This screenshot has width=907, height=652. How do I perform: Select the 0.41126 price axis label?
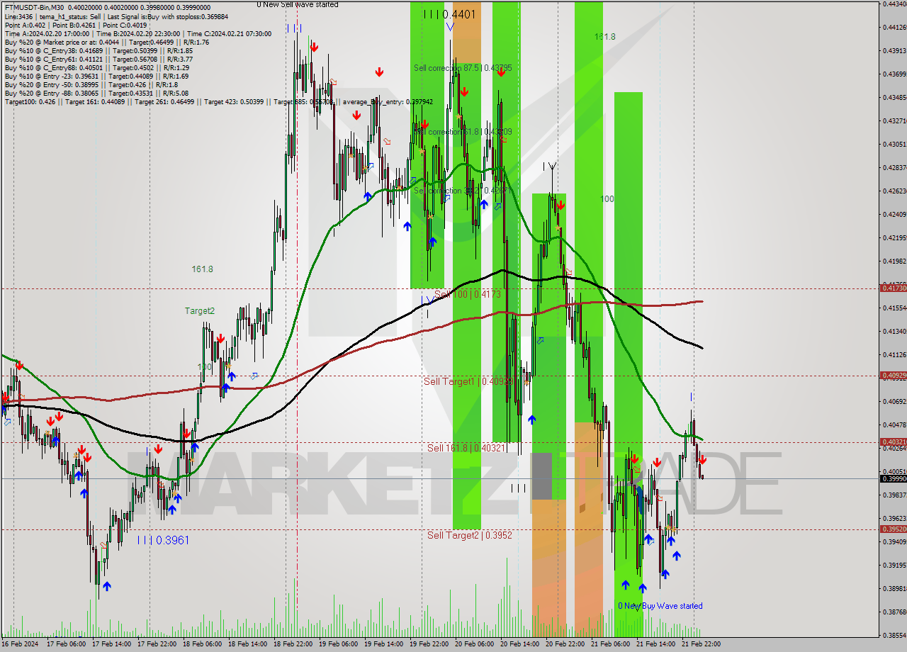(x=894, y=354)
